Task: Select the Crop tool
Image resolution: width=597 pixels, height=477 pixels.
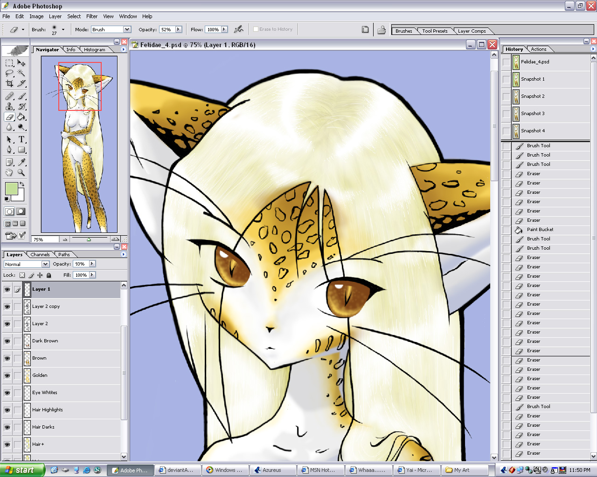Action: coord(9,83)
